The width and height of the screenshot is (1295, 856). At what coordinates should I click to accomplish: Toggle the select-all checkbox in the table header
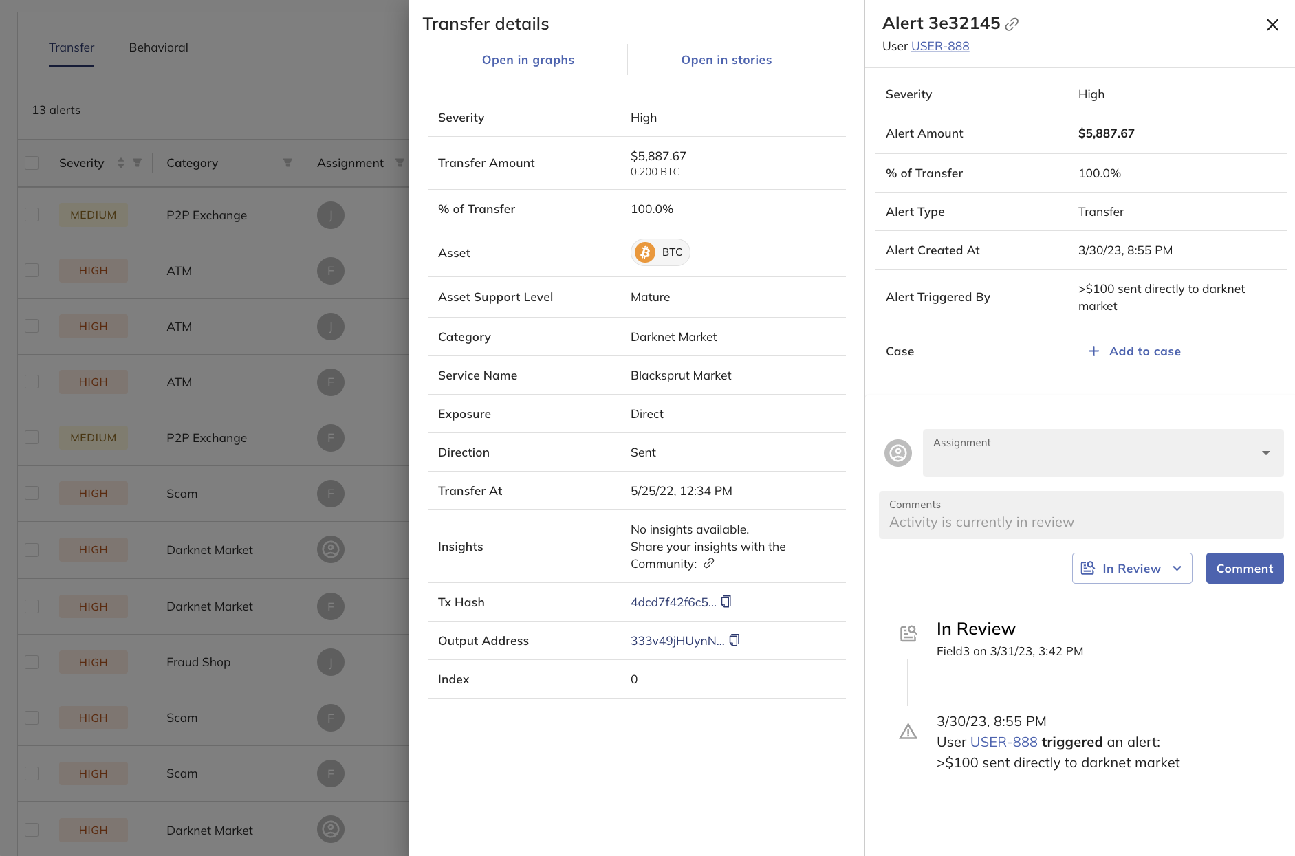(x=32, y=162)
